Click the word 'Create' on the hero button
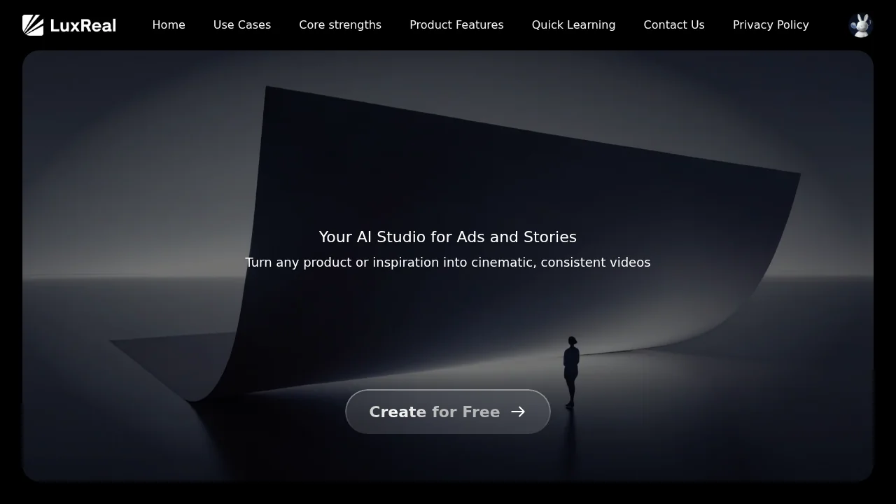The height and width of the screenshot is (504, 896). tap(398, 412)
